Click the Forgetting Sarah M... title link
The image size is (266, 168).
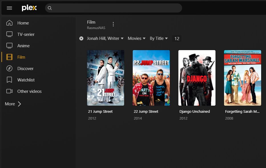point(242,112)
